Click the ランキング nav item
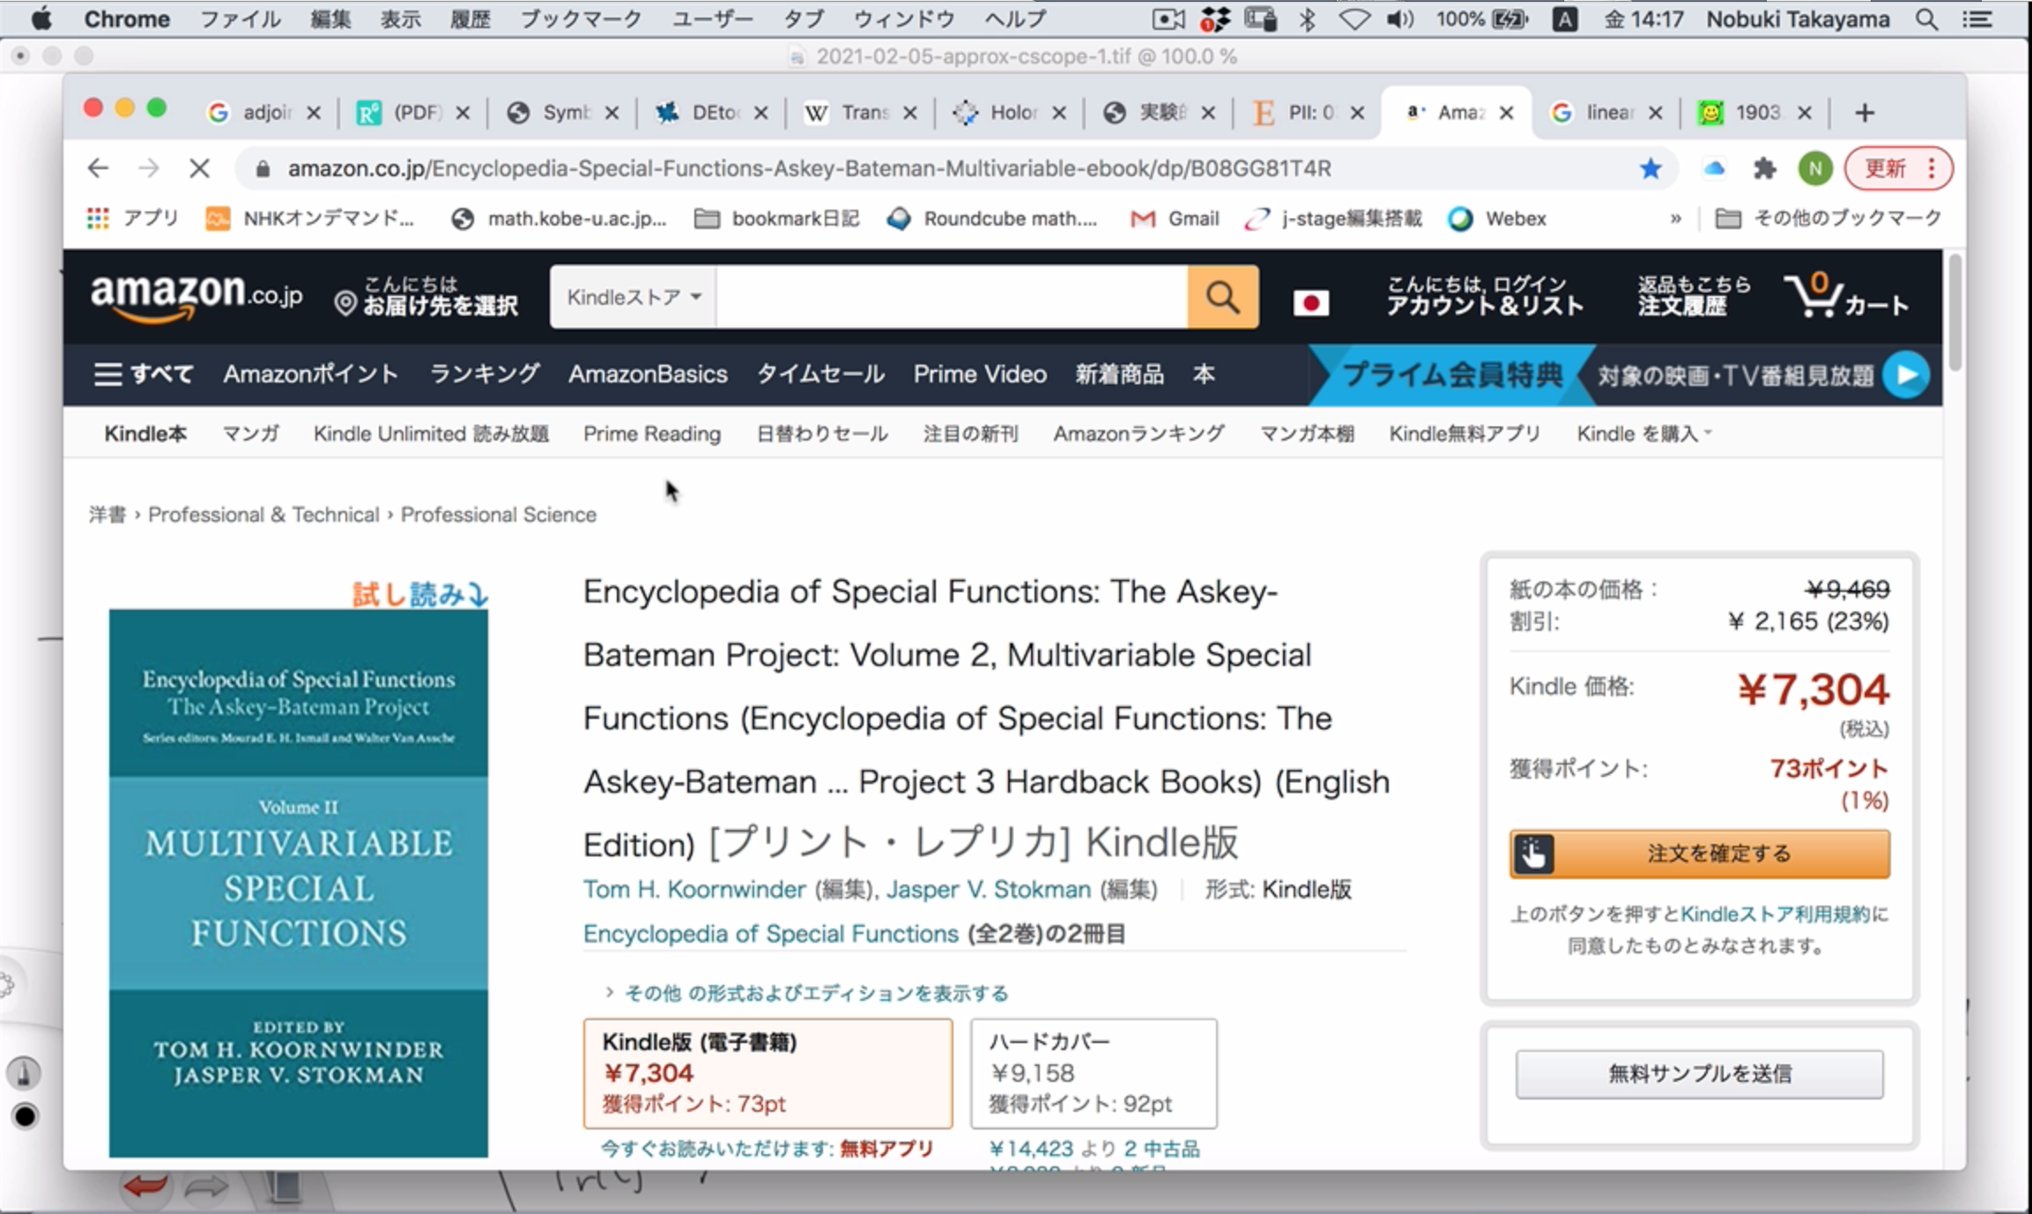2032x1214 pixels. [484, 374]
